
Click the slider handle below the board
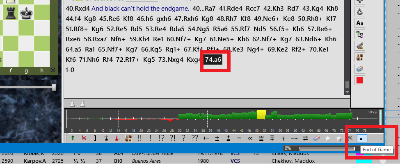click(x=54, y=88)
